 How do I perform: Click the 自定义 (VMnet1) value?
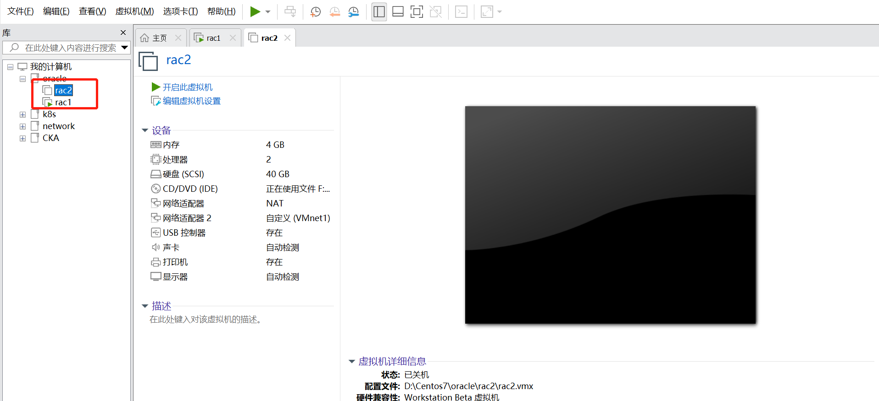pyautogui.click(x=298, y=218)
